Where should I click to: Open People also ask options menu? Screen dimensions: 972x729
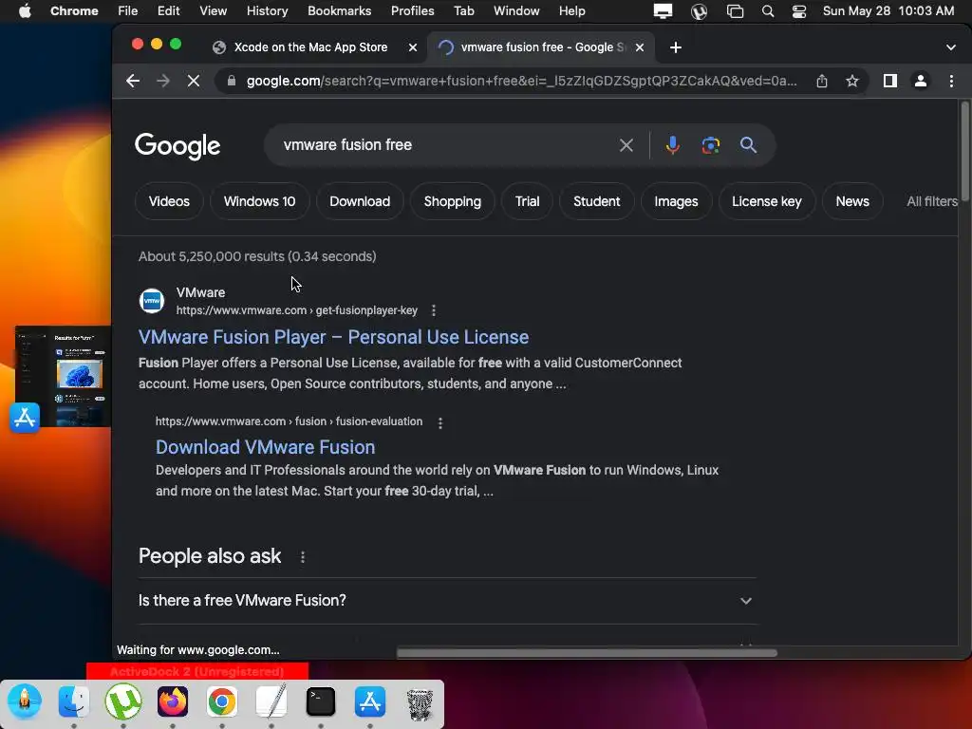303,556
